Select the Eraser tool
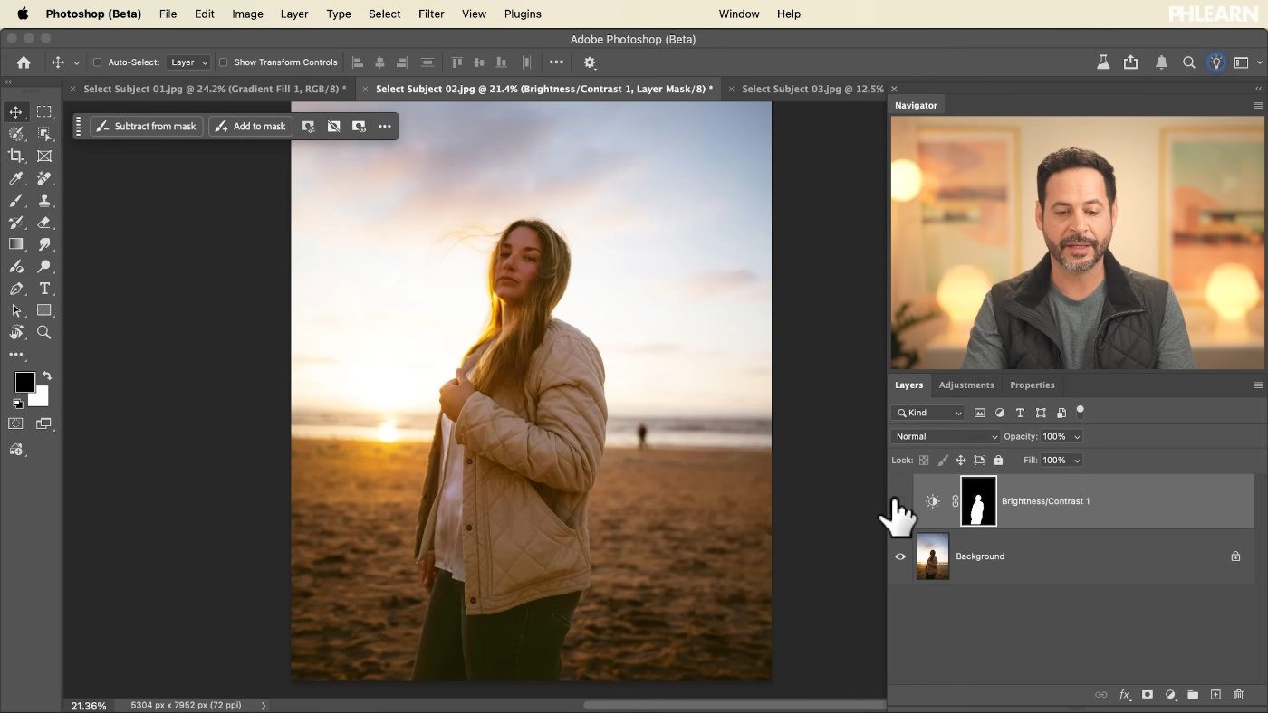The width and height of the screenshot is (1268, 713). tap(44, 223)
